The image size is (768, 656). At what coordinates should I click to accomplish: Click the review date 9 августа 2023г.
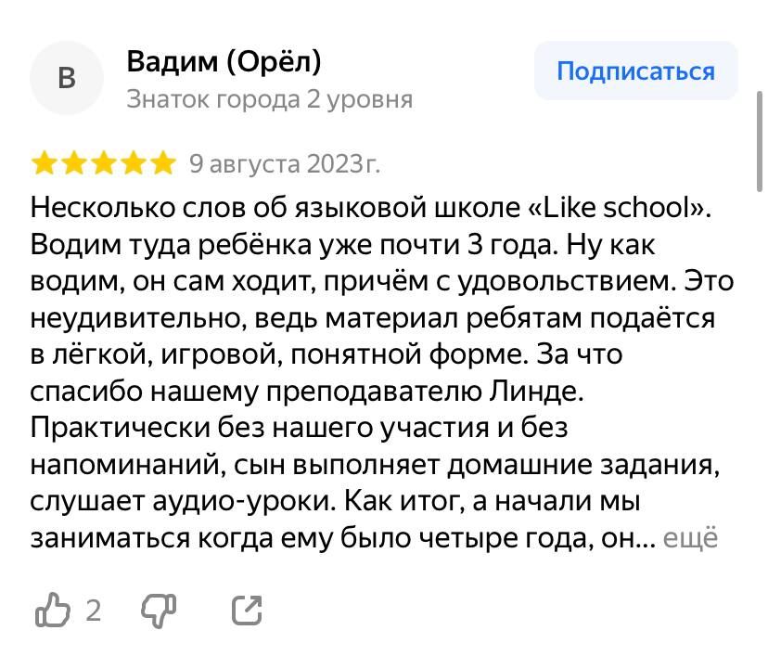(285, 163)
